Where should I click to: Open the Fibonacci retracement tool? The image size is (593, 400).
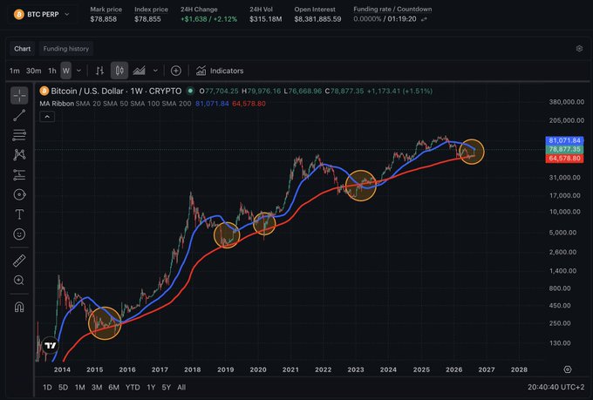click(19, 135)
